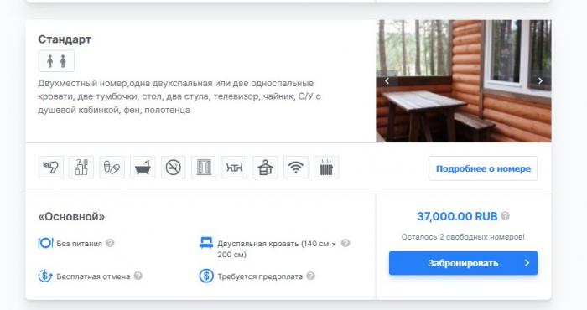Image resolution: width=587 pixels, height=310 pixels.
Task: Click the two-guest occupancy icon under Стандарт
Action: 56,61
